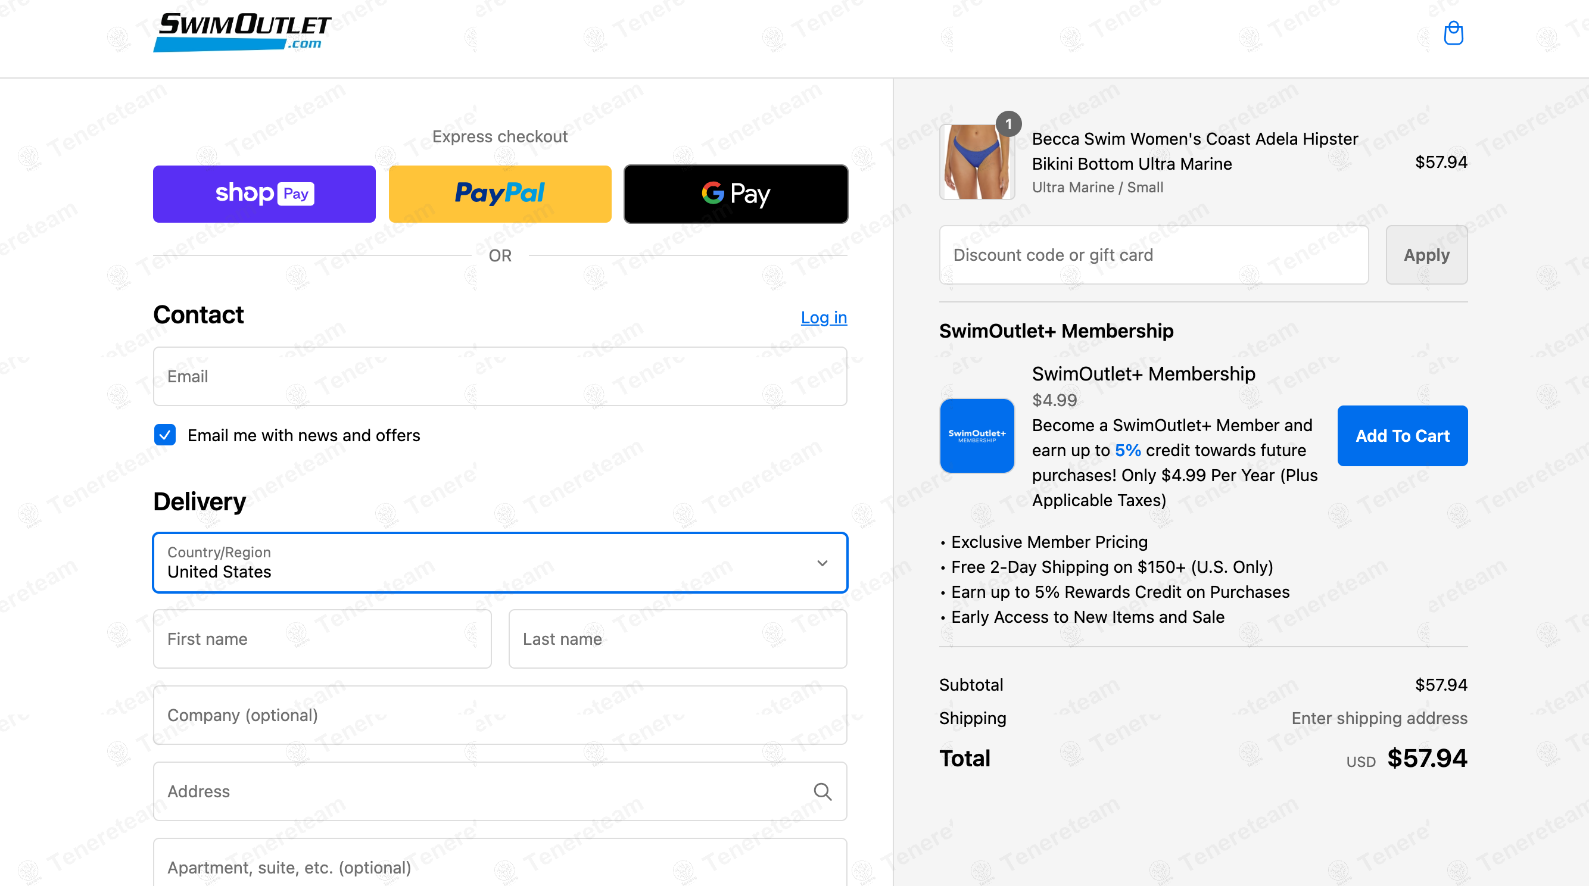The width and height of the screenshot is (1589, 886).
Task: Add SwimOutlet+ Membership to cart
Action: click(x=1402, y=436)
